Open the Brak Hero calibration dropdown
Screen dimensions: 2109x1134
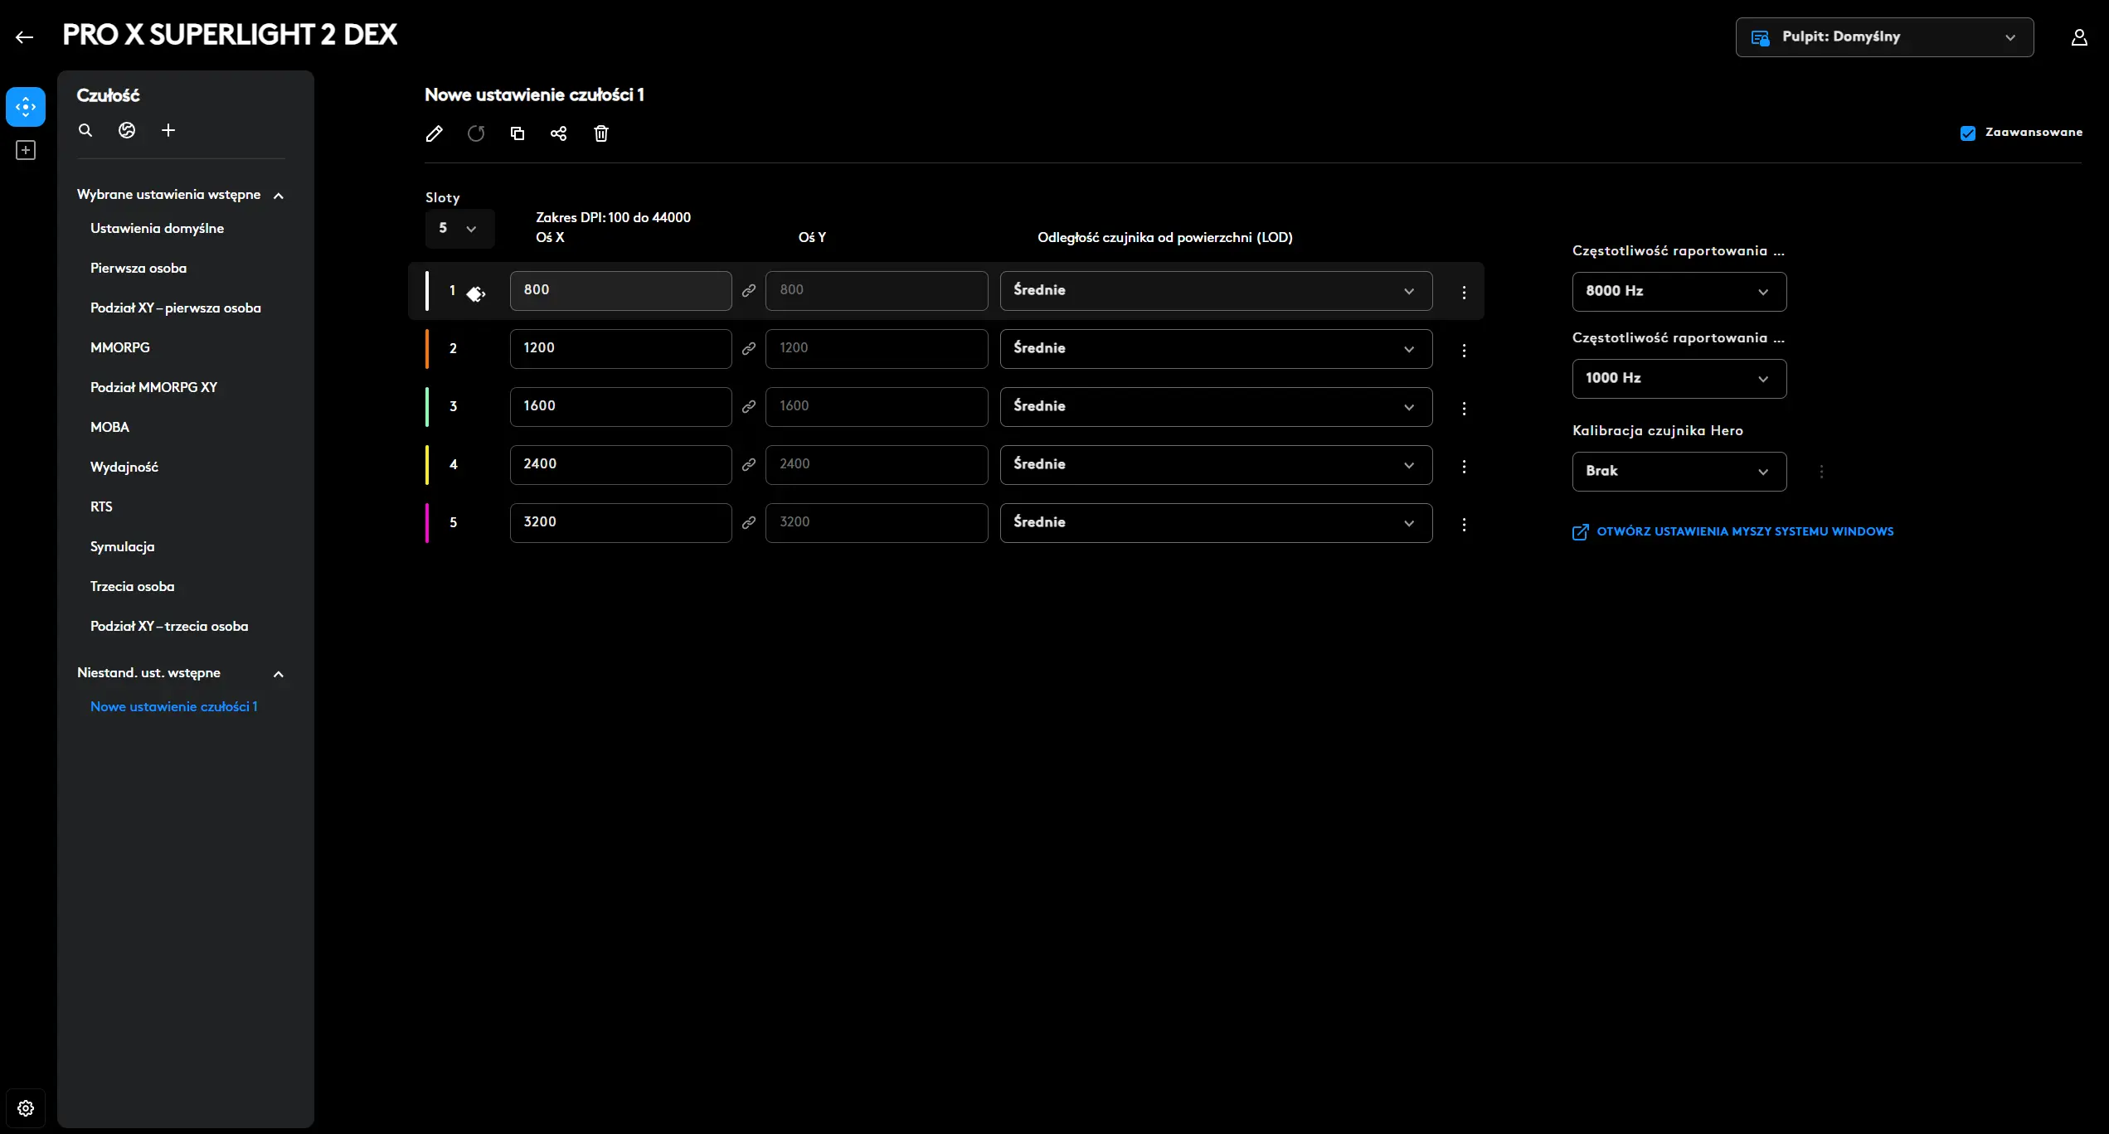(1679, 472)
